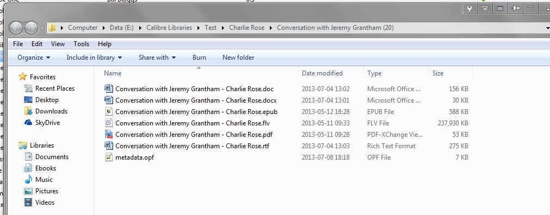Click the Word icon of the .docx file
This screenshot has width=550, height=215.
click(x=109, y=100)
